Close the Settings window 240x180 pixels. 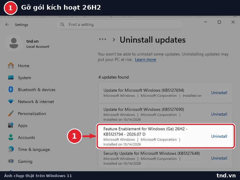[x=233, y=22]
